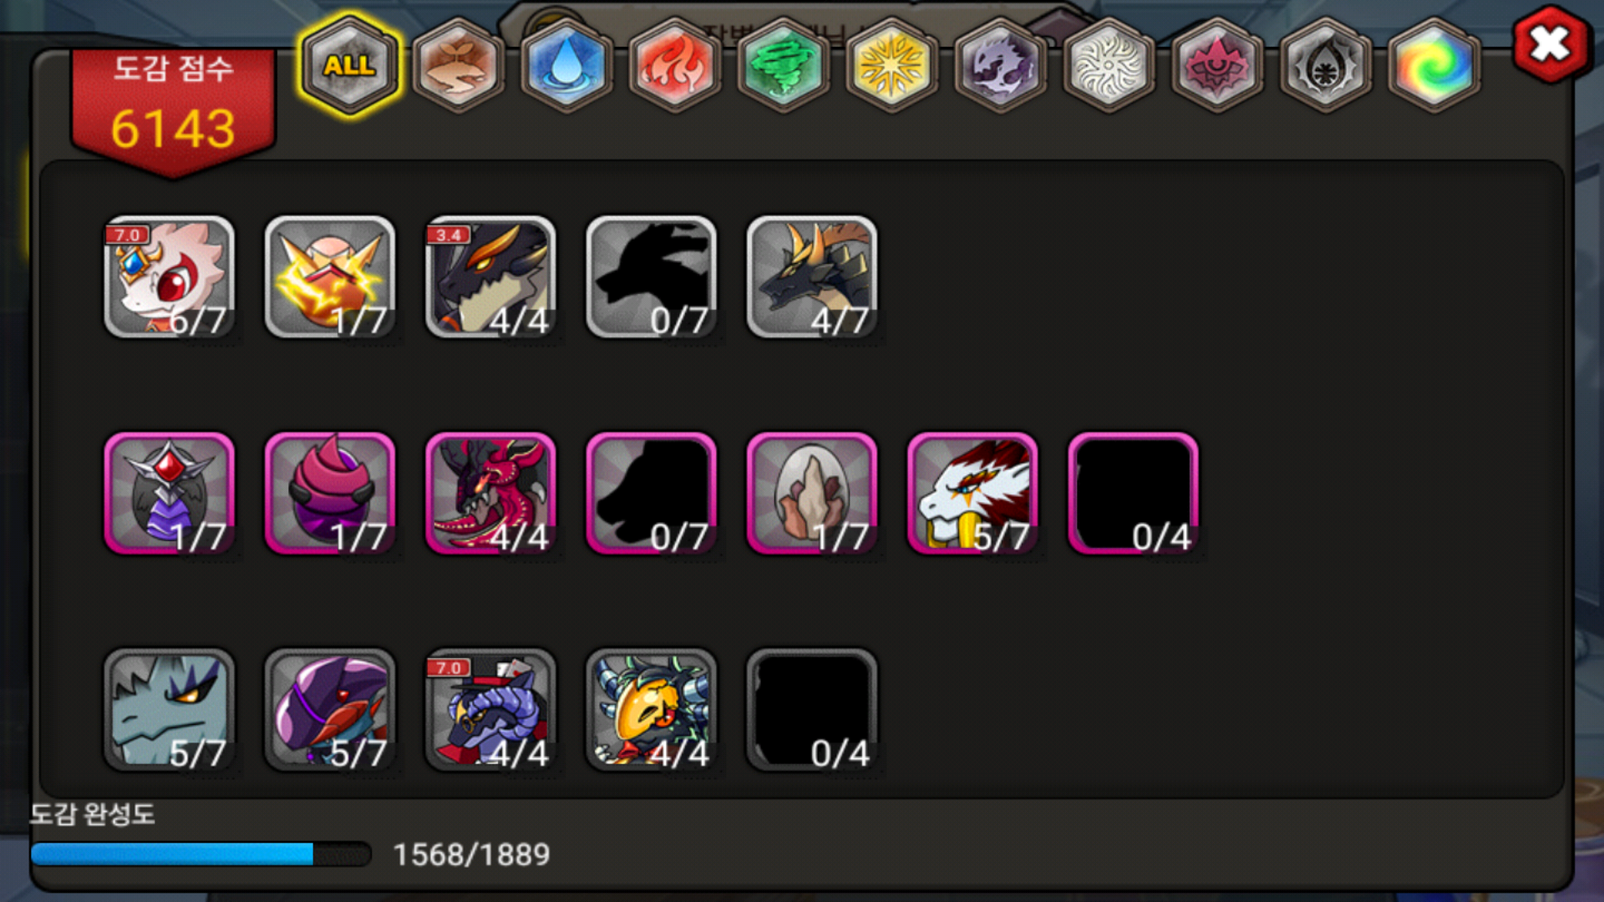Close the encyclopedia window
The image size is (1604, 902).
[1551, 43]
